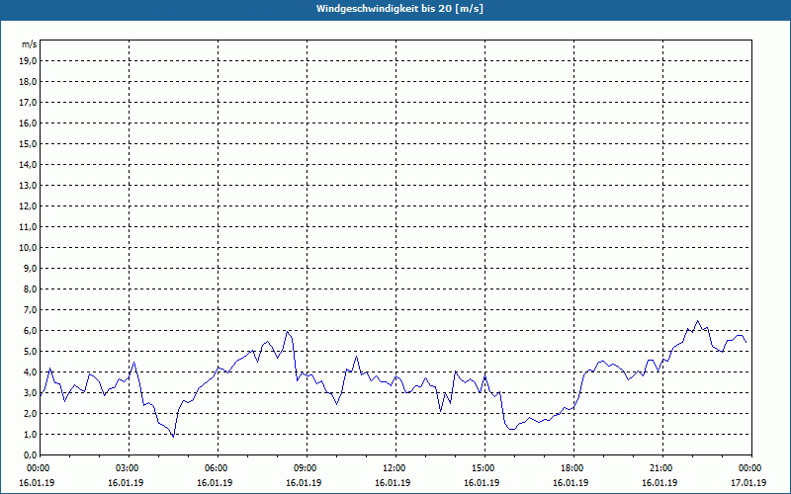Select the "12,0" axis value
The width and height of the screenshot is (791, 494).
tap(28, 206)
